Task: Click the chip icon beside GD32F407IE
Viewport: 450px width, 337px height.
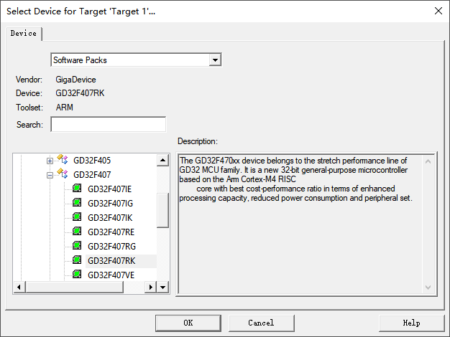Action: coord(77,188)
